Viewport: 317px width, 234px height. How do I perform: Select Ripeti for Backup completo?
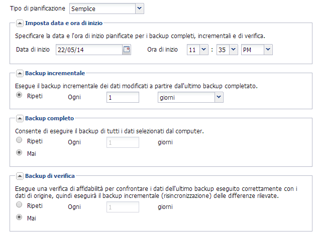[20, 141]
